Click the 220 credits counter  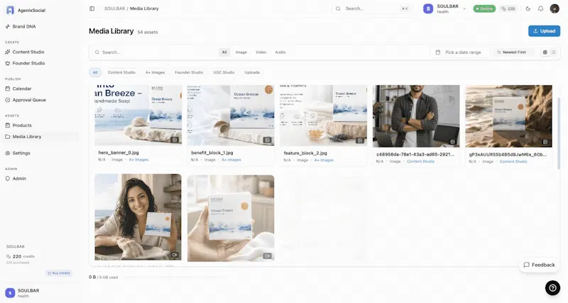coord(508,8)
